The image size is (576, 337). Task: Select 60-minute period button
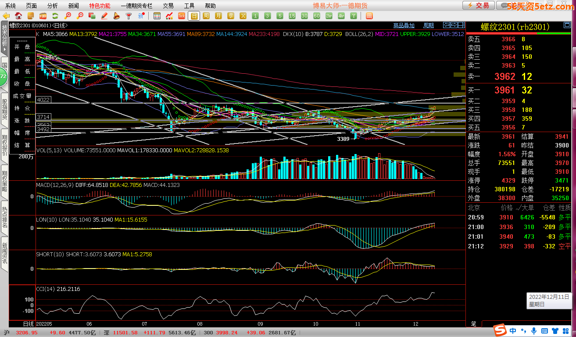(x=316, y=16)
